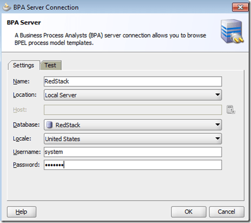Viewport: 251px width, 223px height.
Task: Open the Location dropdown showing Local Server
Action: tap(133, 95)
